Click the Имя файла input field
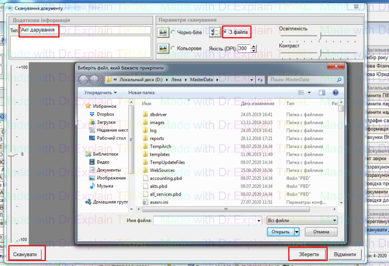This screenshot has height=266, width=389. (x=205, y=221)
